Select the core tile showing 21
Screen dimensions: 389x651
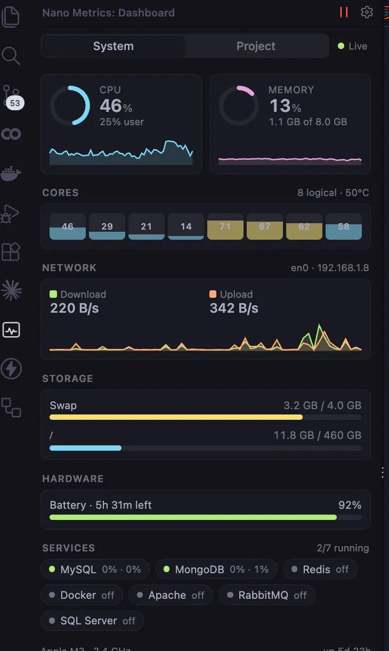pyautogui.click(x=147, y=226)
